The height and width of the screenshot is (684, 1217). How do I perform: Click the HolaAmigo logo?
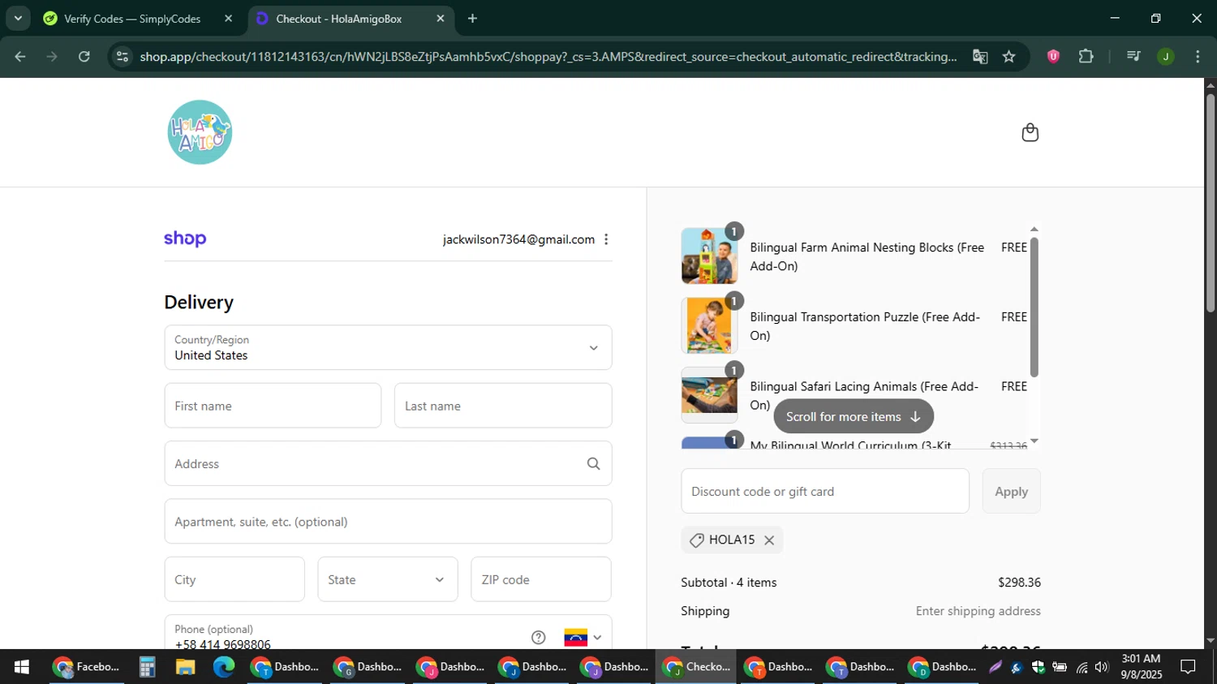coord(200,132)
